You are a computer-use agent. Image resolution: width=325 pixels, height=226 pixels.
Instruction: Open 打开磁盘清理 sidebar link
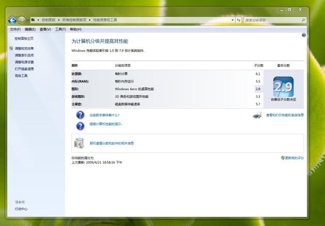[x=24, y=69]
